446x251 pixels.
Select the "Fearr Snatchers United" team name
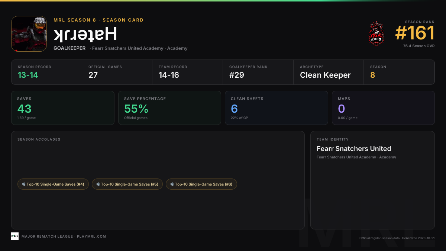[354, 149]
